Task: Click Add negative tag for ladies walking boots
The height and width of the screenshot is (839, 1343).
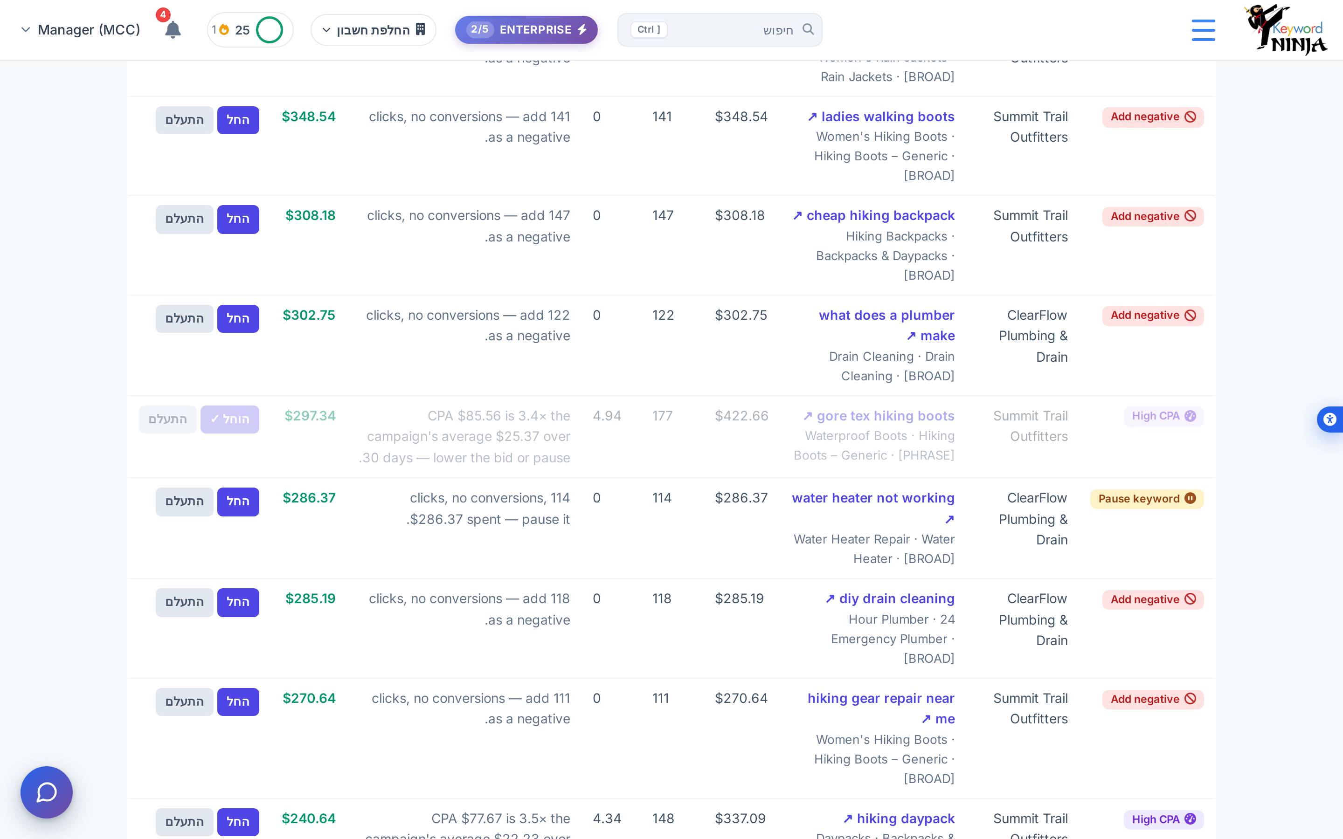Action: pyautogui.click(x=1153, y=117)
